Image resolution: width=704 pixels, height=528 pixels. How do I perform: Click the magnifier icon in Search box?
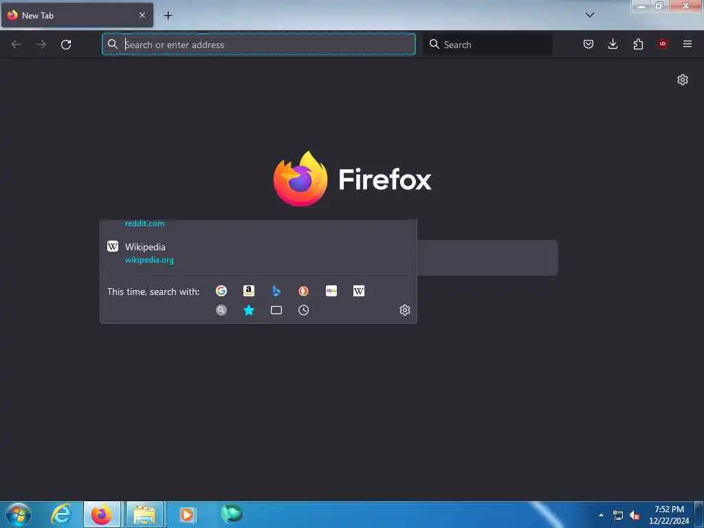click(434, 44)
